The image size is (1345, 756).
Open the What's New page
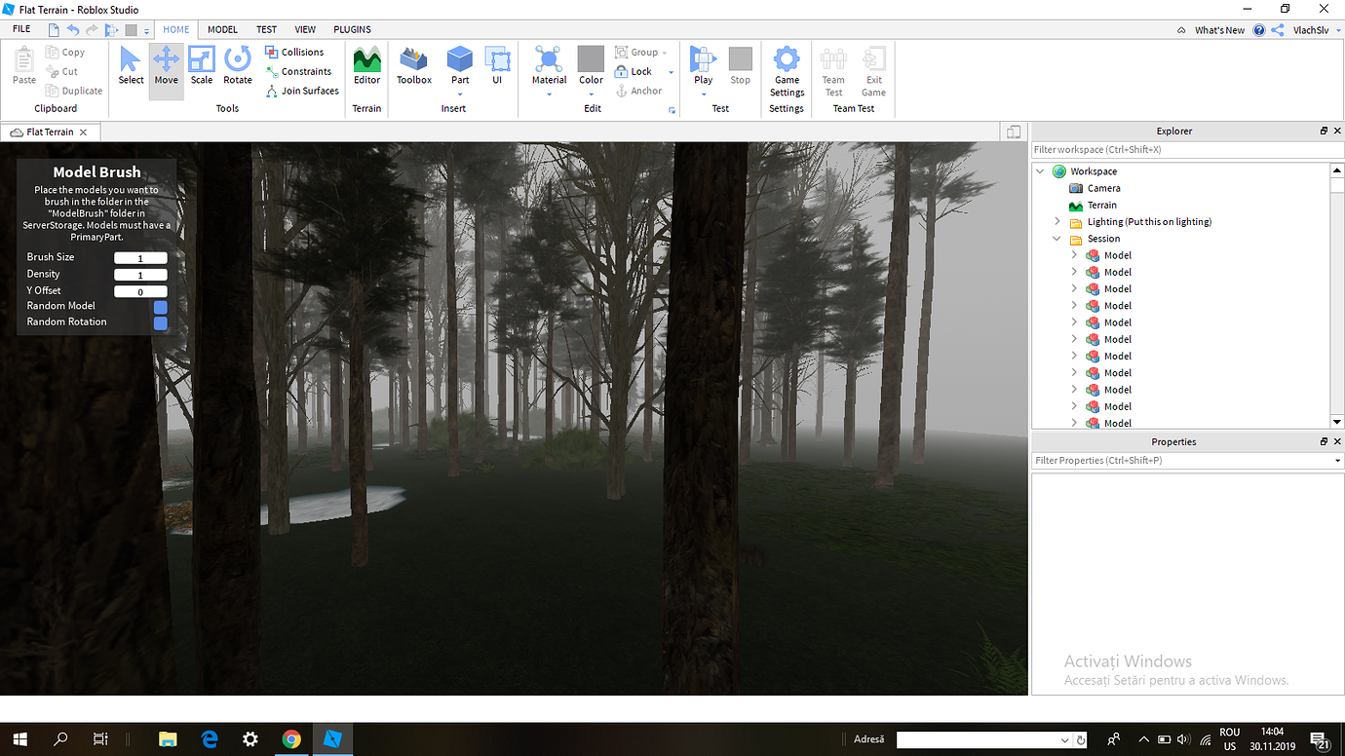coord(1220,29)
